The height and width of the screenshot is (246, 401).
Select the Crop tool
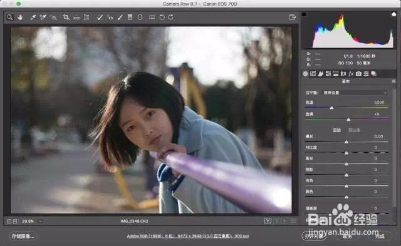click(x=66, y=18)
